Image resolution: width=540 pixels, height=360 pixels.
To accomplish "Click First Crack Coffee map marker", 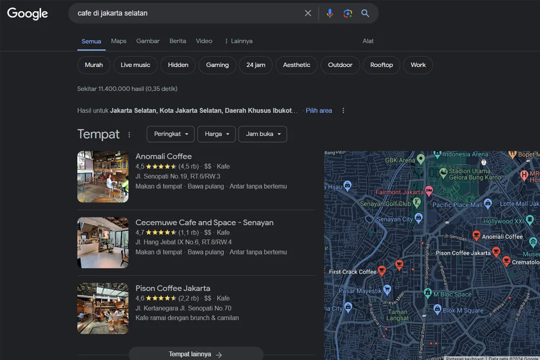I will tap(382, 270).
